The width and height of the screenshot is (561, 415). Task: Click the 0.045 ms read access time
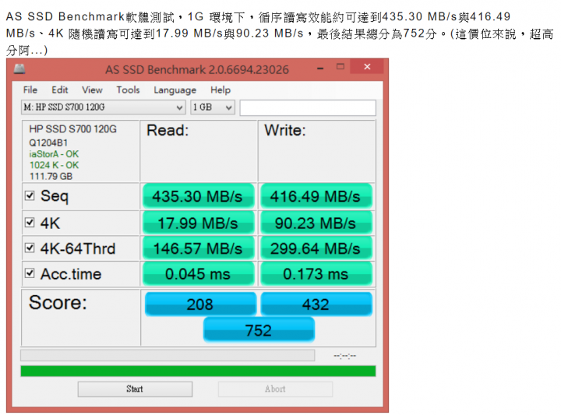point(198,274)
